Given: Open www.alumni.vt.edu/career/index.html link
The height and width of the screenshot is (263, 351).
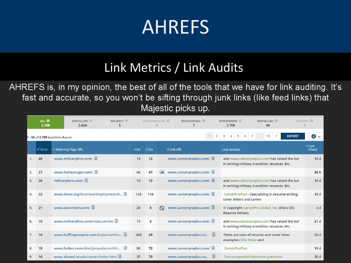Looking at the screenshot, I should (x=85, y=257).
